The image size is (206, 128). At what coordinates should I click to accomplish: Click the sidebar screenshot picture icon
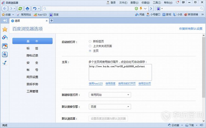pyautogui.click(x=5, y=46)
